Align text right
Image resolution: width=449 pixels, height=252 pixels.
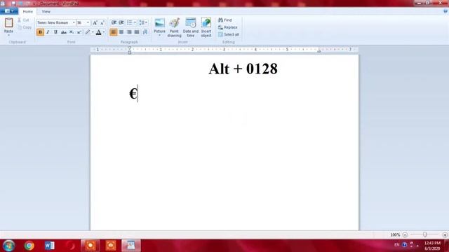point(129,32)
